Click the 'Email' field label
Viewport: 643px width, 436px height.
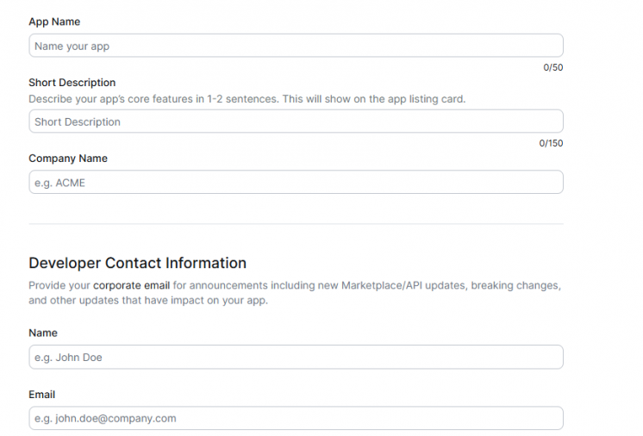click(41, 395)
